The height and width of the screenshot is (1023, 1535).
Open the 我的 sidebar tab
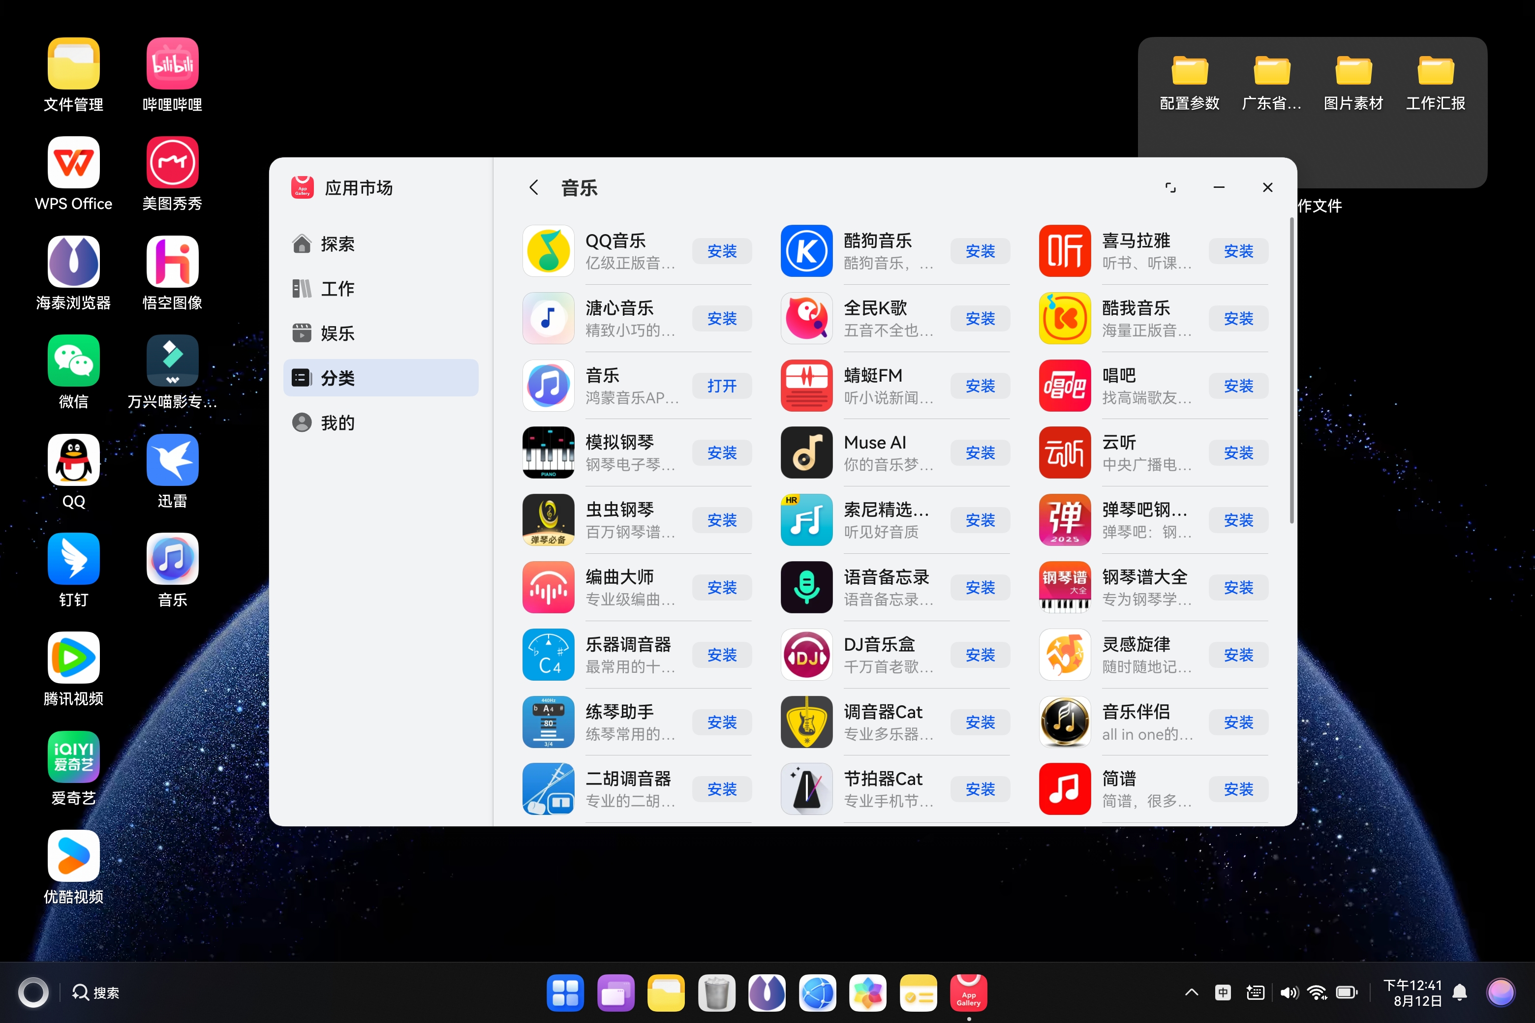381,423
